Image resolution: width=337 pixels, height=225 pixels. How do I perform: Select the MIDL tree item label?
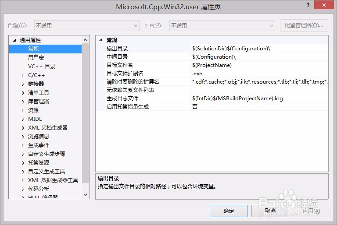click(x=35, y=119)
